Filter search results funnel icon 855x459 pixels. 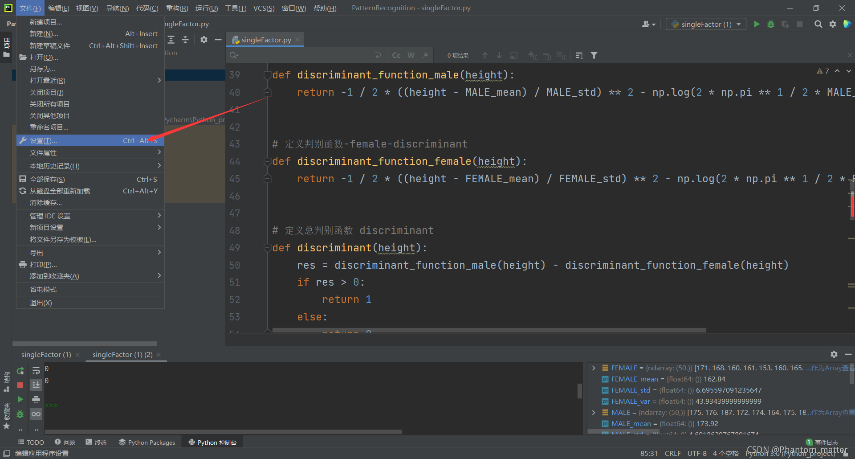[594, 55]
